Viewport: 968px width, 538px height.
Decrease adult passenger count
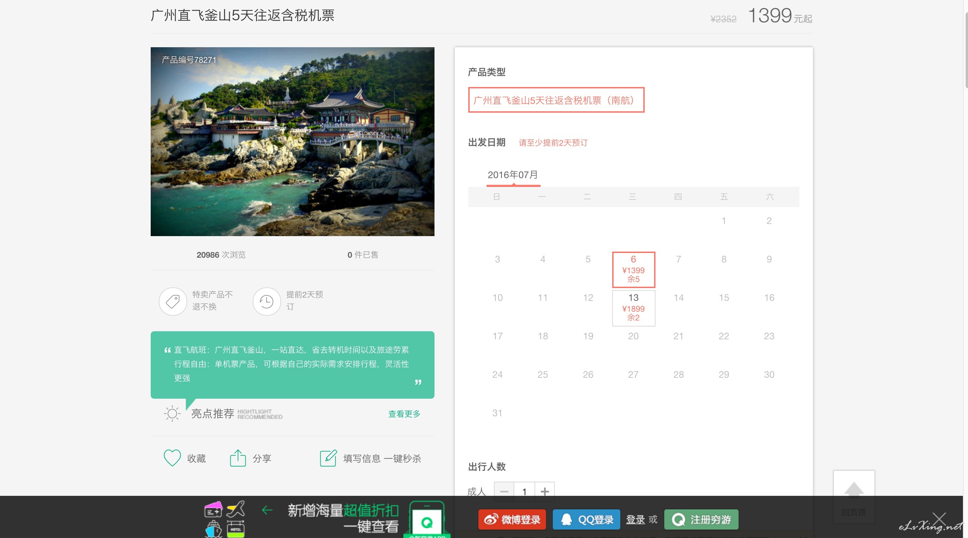[504, 491]
